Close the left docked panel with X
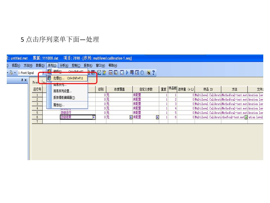This screenshot has width=270, height=203. (x=26, y=80)
